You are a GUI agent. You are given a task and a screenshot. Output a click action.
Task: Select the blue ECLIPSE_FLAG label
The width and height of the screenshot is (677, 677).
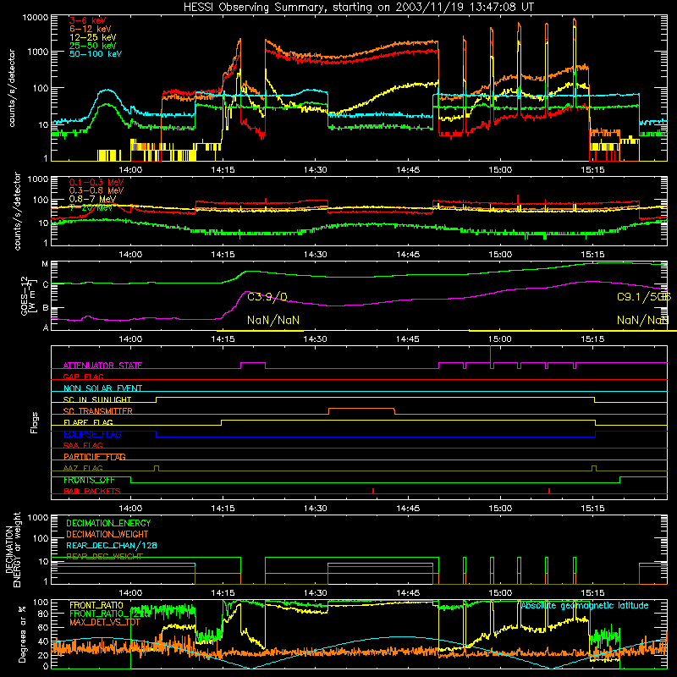coord(92,434)
